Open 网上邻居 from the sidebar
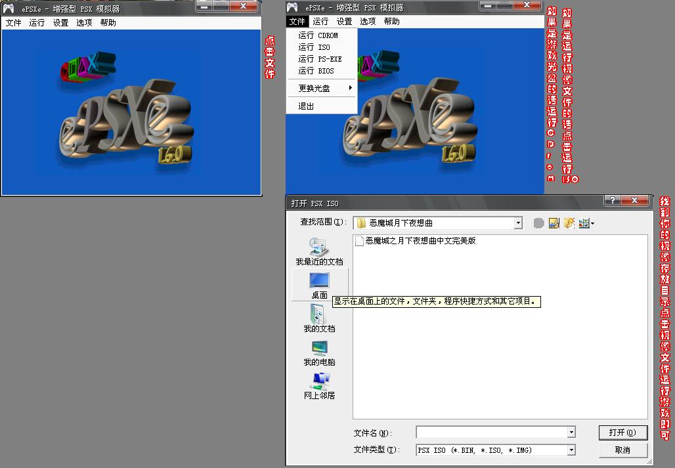This screenshot has height=468, width=675. click(x=318, y=387)
